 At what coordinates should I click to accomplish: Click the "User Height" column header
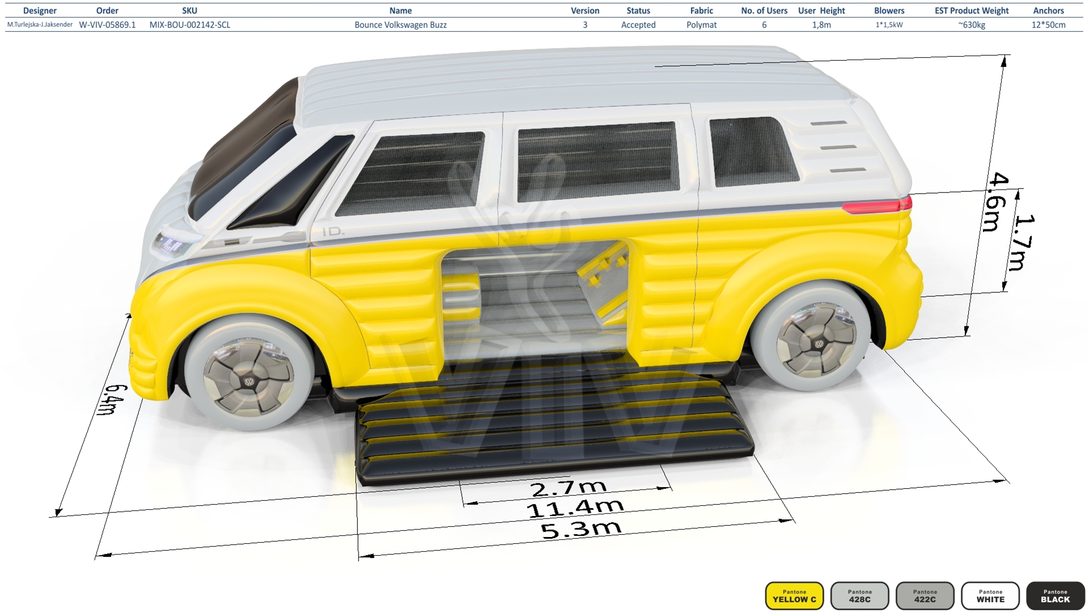click(821, 11)
